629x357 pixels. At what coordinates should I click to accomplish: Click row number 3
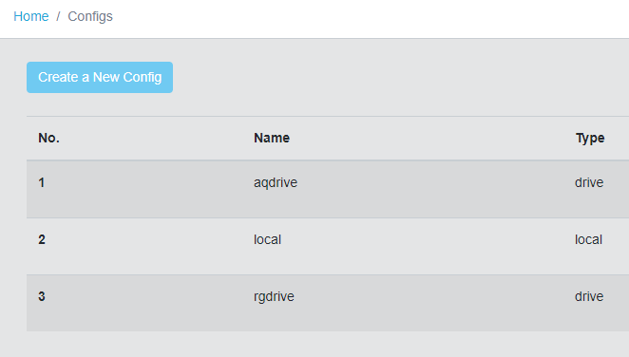click(42, 296)
